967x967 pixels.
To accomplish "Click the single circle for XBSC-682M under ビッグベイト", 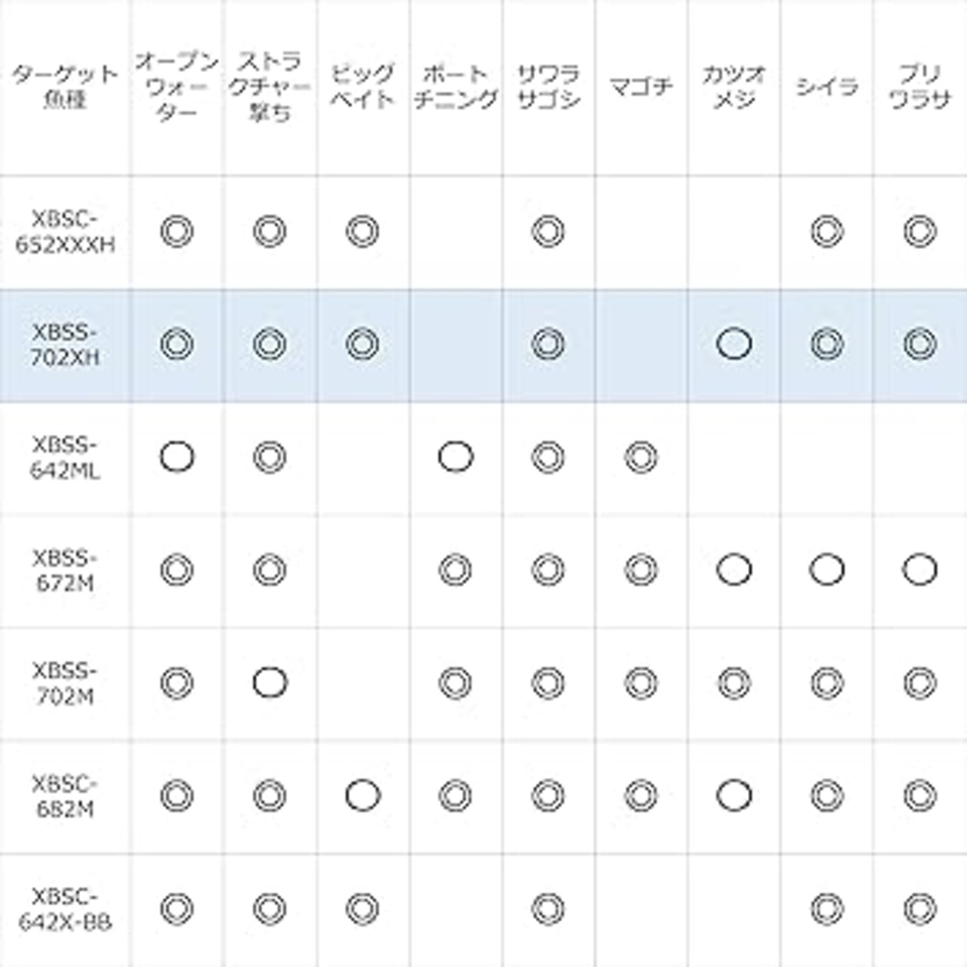I will coord(362,796).
